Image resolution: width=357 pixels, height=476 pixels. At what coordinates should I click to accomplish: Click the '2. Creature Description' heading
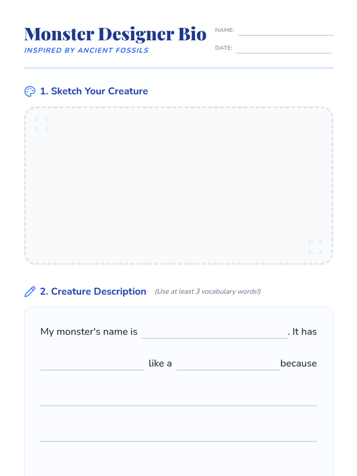[93, 291]
